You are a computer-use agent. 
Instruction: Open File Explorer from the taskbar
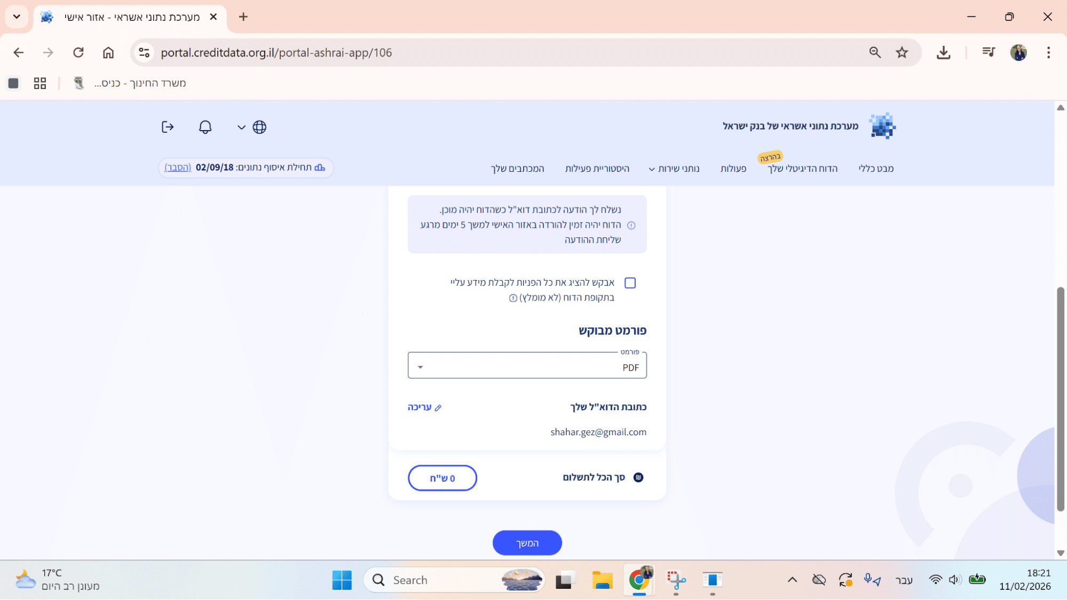pos(602,580)
